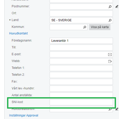Select the Företagsnamn field containing Leverantör 1
119x119 pixels.
tap(81, 41)
